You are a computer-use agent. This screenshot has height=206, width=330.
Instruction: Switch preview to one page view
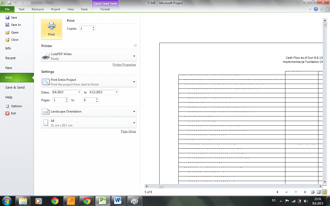tap(319, 192)
